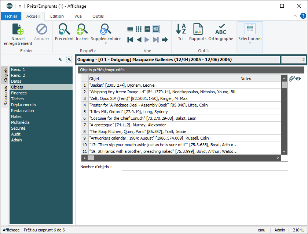The width and height of the screenshot is (308, 234).
Task: Collapse the ribbon with the chevron
Action: tap(295, 16)
